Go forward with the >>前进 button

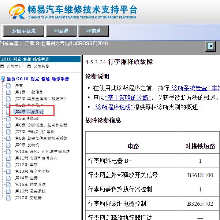point(93,31)
